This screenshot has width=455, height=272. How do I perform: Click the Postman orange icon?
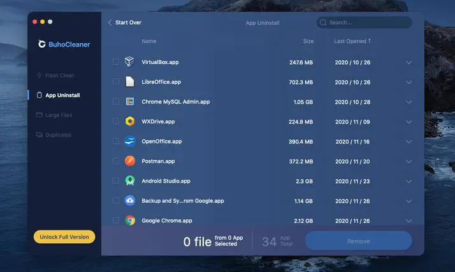[x=130, y=161]
